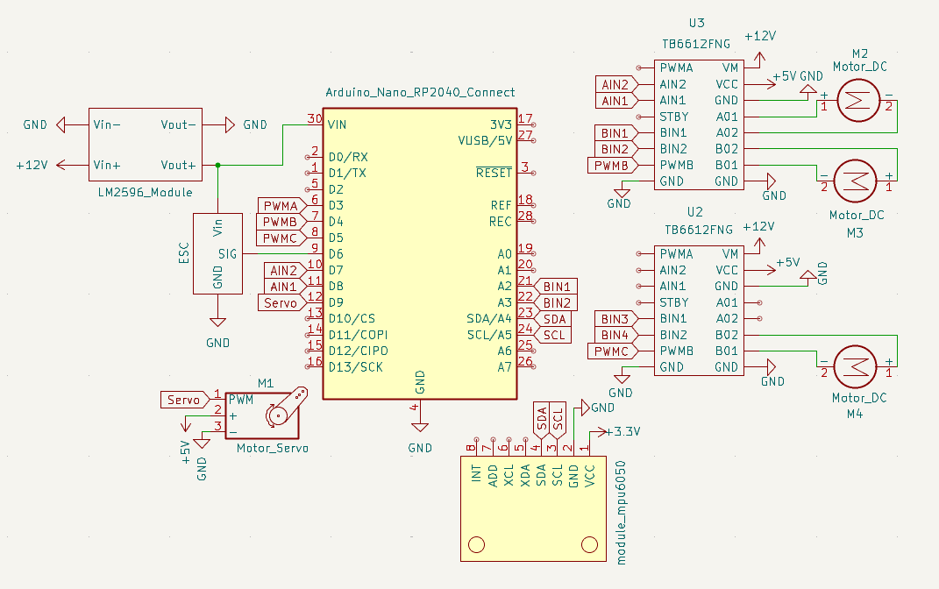Click the PWMA net label
This screenshot has width=939, height=589.
(x=280, y=204)
